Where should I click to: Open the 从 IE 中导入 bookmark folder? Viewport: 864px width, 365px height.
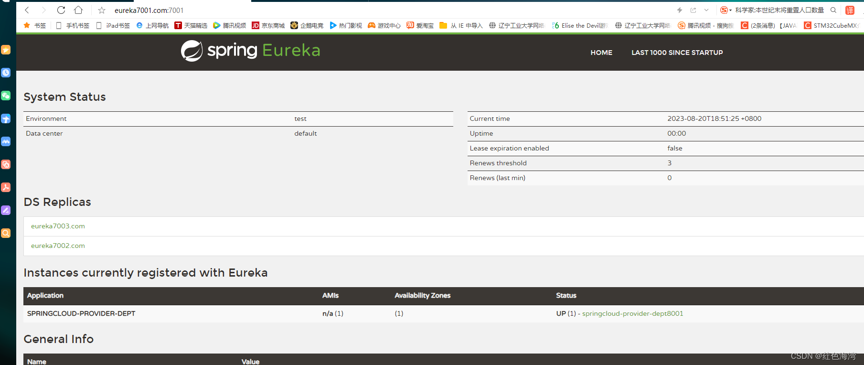point(461,25)
